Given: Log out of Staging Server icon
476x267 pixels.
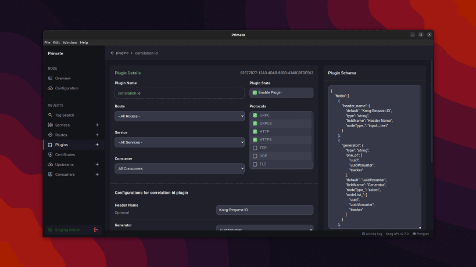Looking at the screenshot, I should point(96,230).
